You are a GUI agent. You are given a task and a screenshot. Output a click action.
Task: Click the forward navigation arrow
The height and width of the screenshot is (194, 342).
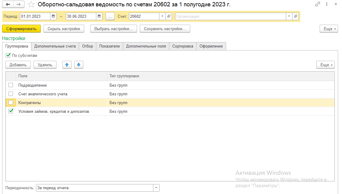click(x=18, y=5)
